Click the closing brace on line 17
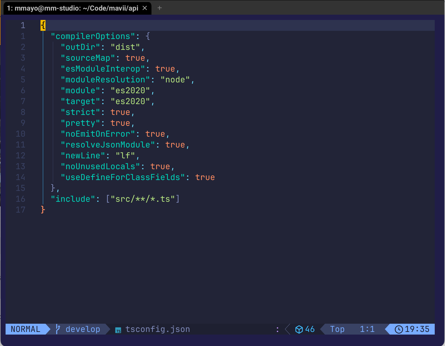The width and height of the screenshot is (445, 346). (43, 210)
